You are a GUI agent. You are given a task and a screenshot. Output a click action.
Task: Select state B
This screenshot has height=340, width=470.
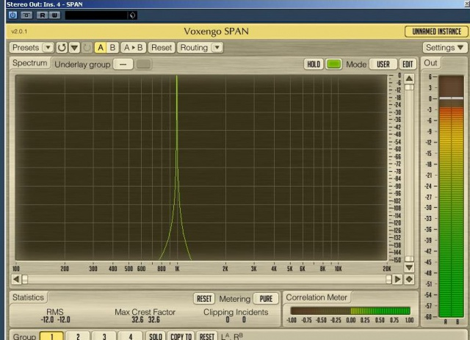pyautogui.click(x=112, y=48)
